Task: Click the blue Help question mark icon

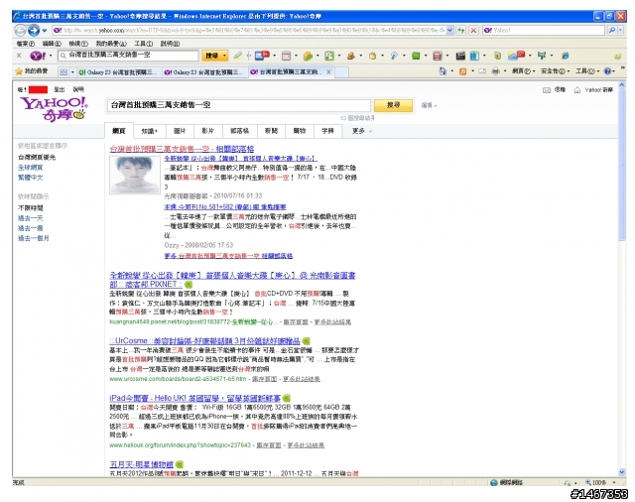Action: (607, 71)
